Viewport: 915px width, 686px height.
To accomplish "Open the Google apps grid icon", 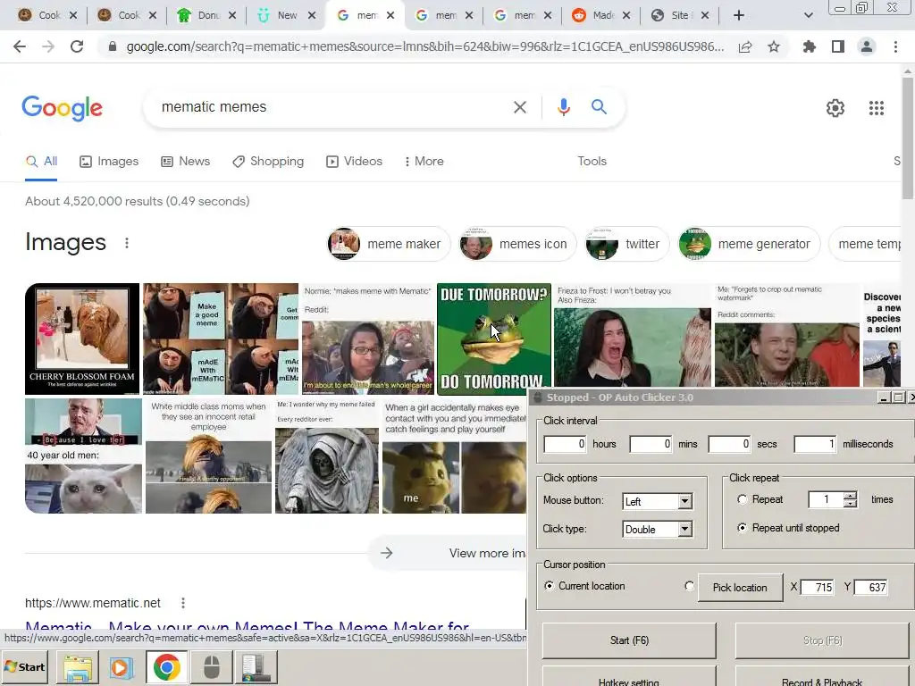I will [876, 108].
